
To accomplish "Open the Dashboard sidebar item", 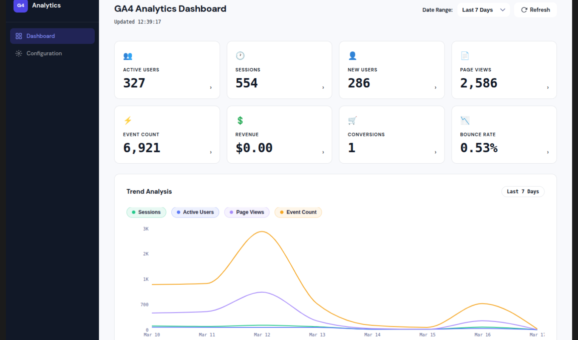I will (52, 36).
